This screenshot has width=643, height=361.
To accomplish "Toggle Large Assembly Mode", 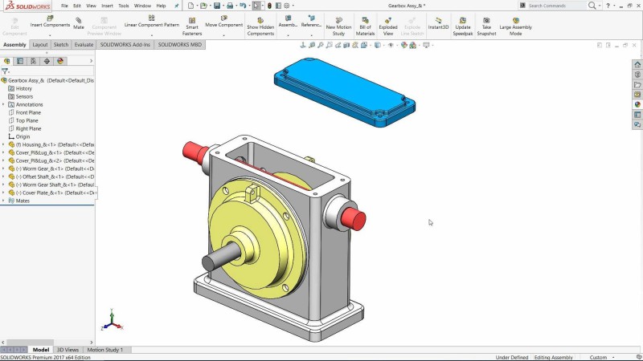I will pyautogui.click(x=515, y=25).
